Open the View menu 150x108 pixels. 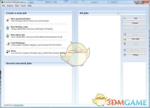pos(17,6)
